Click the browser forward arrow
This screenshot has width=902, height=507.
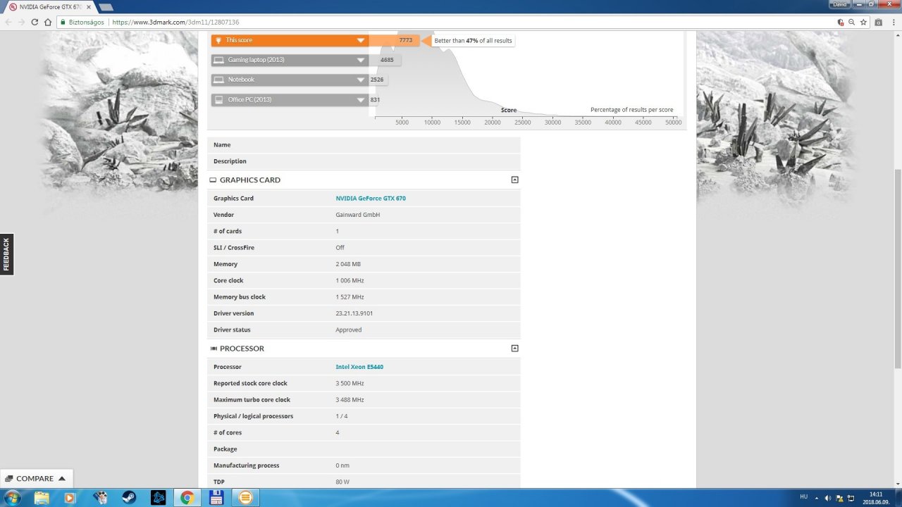(x=21, y=22)
